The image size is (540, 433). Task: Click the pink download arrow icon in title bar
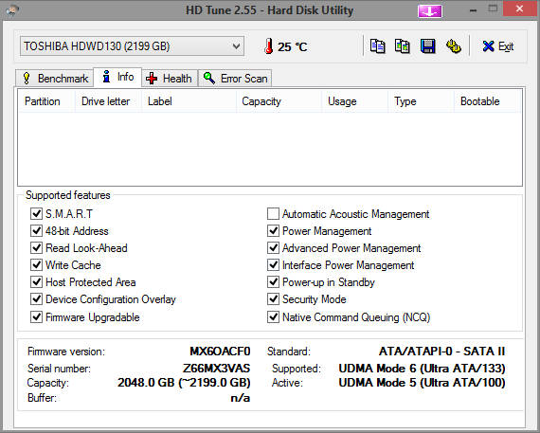[x=430, y=11]
